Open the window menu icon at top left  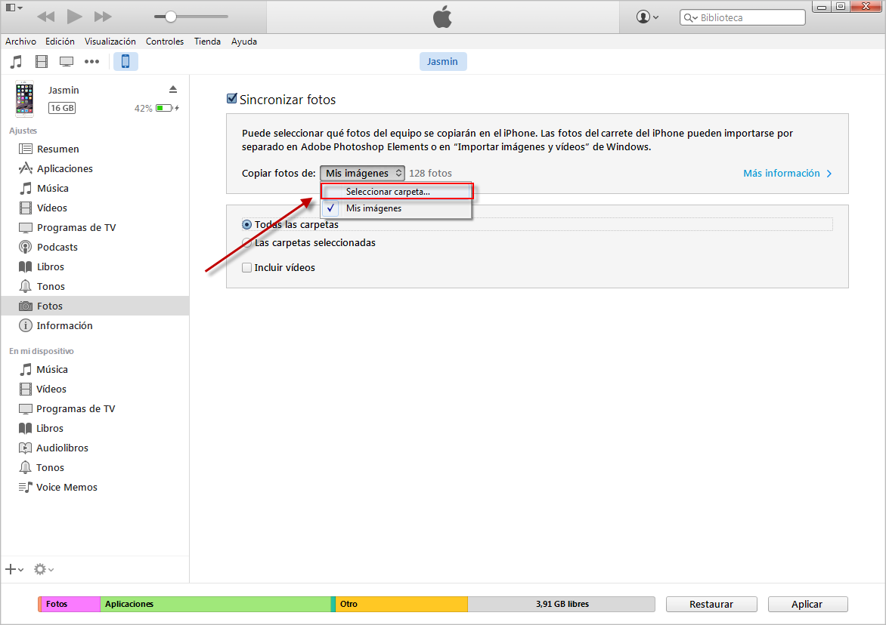[x=14, y=8]
